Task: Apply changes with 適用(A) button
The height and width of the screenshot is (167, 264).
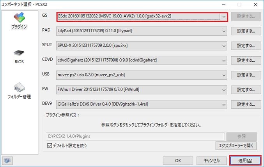Action: point(245,161)
